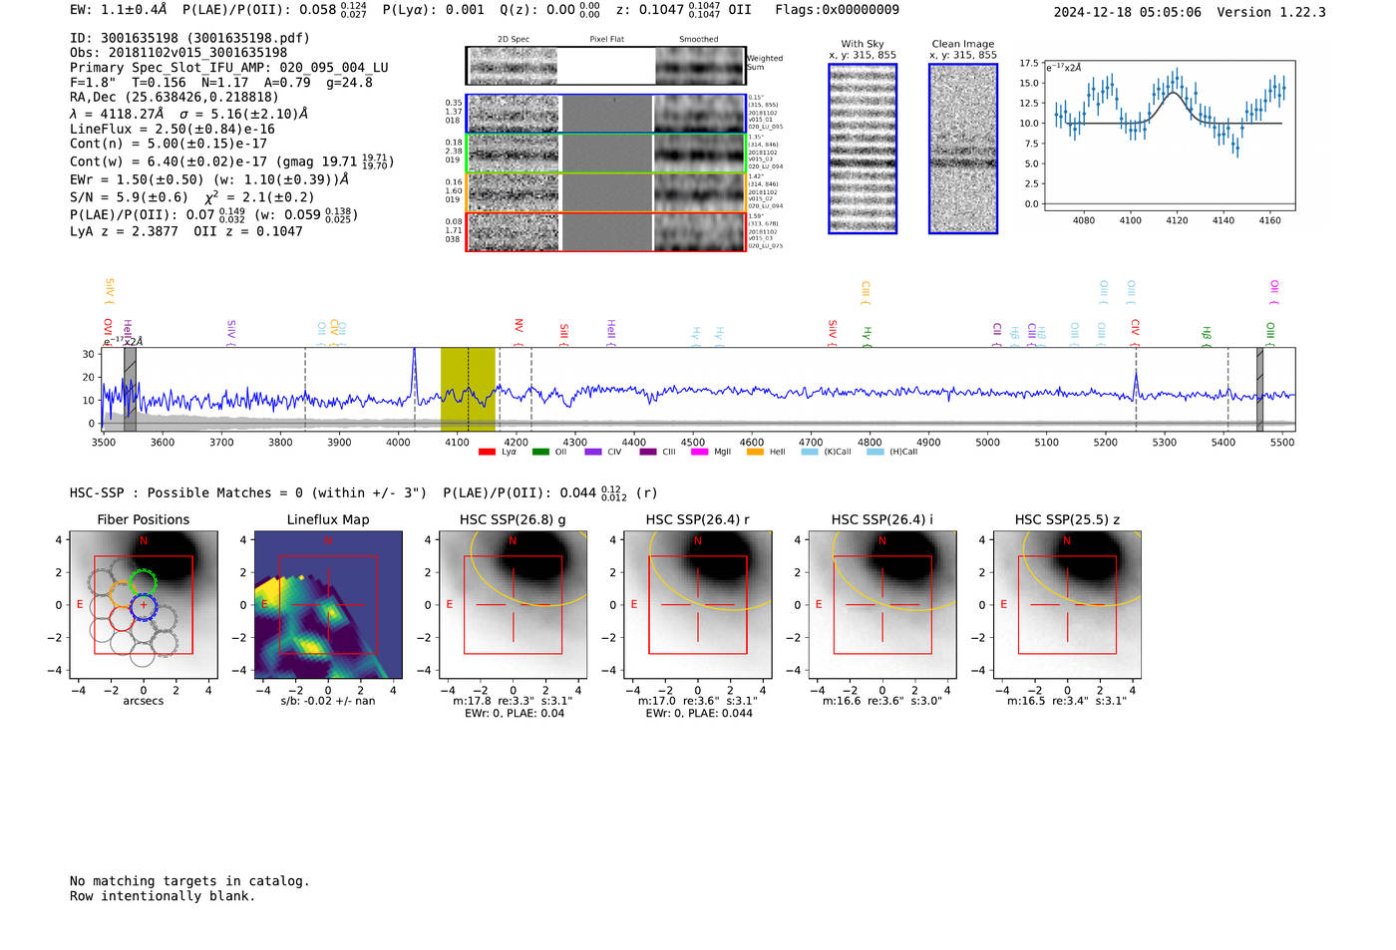Click the yellow highlighted region near 4118Å

pyautogui.click(x=468, y=389)
